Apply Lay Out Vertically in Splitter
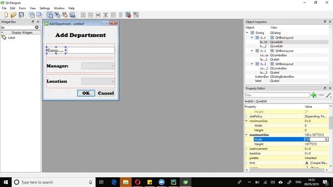 coord(106,15)
